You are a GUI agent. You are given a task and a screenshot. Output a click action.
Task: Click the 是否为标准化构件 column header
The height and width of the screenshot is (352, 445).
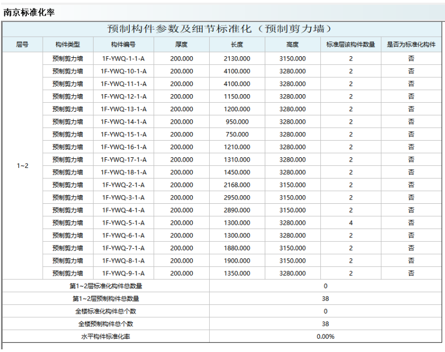[x=411, y=44]
